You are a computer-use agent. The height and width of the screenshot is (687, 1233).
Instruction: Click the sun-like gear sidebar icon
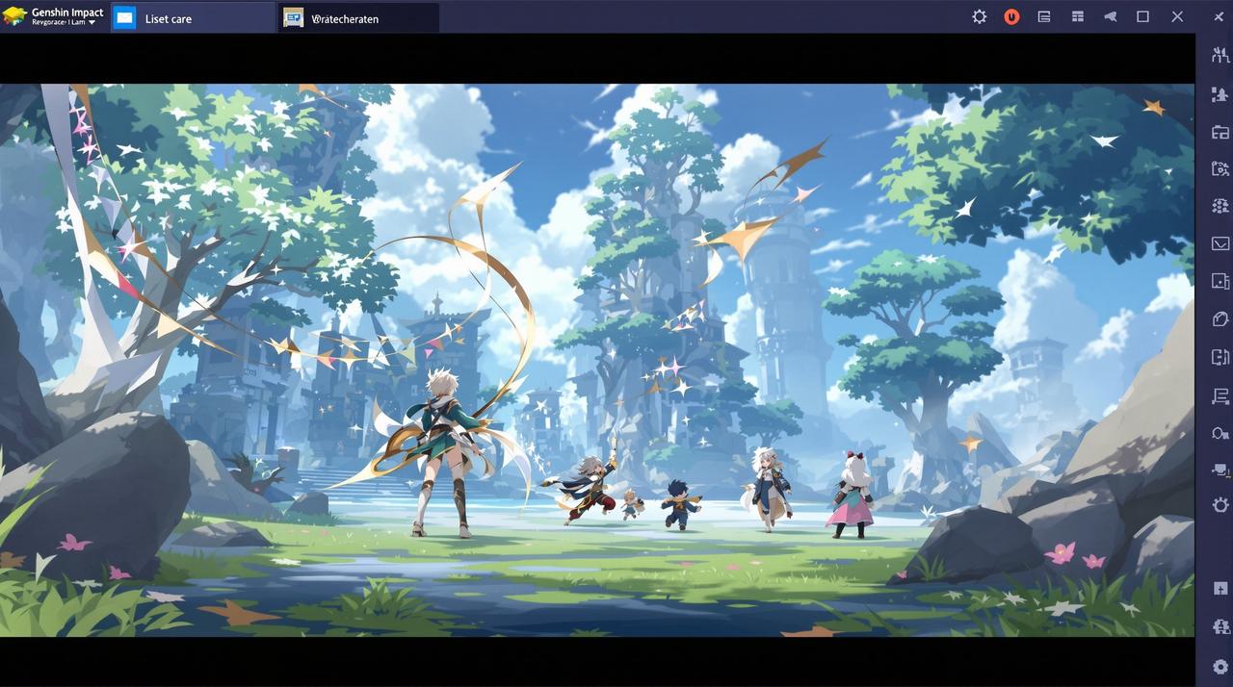(1220, 504)
